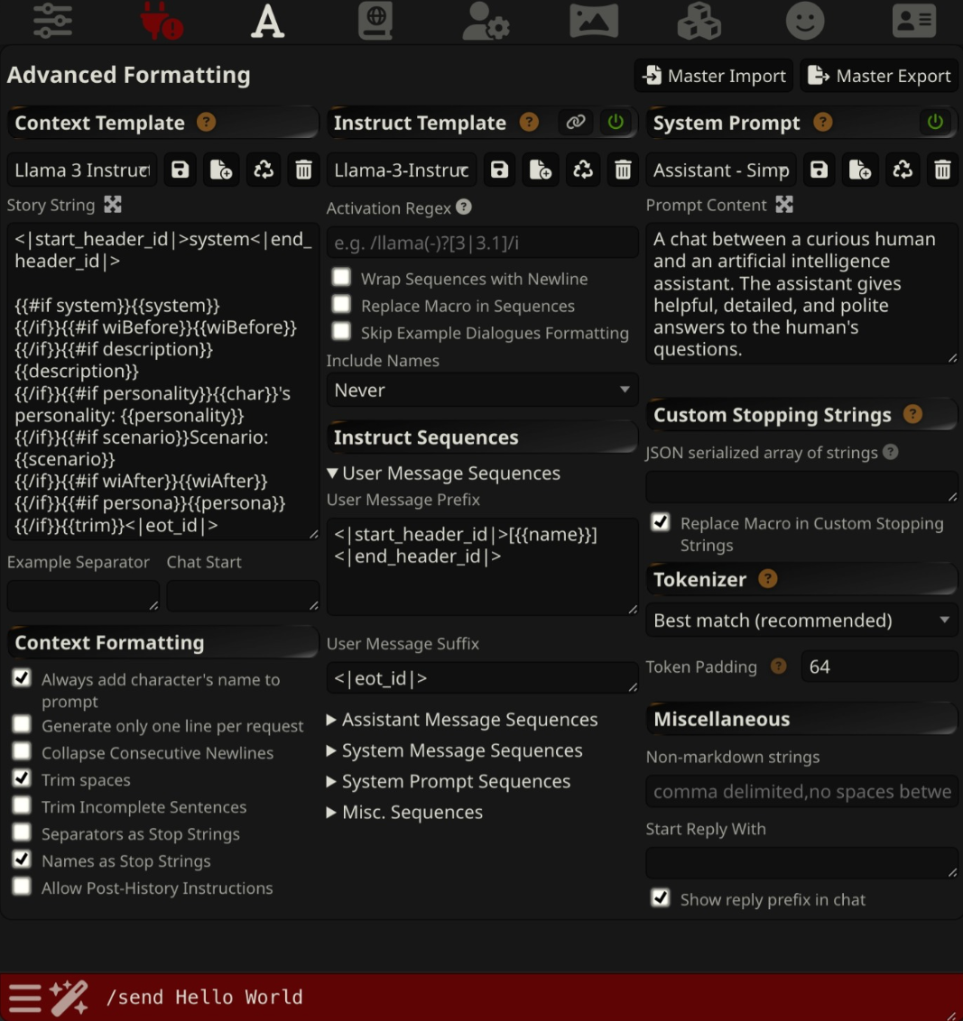The width and height of the screenshot is (963, 1021).
Task: Click the Token Padding input field
Action: click(x=878, y=667)
